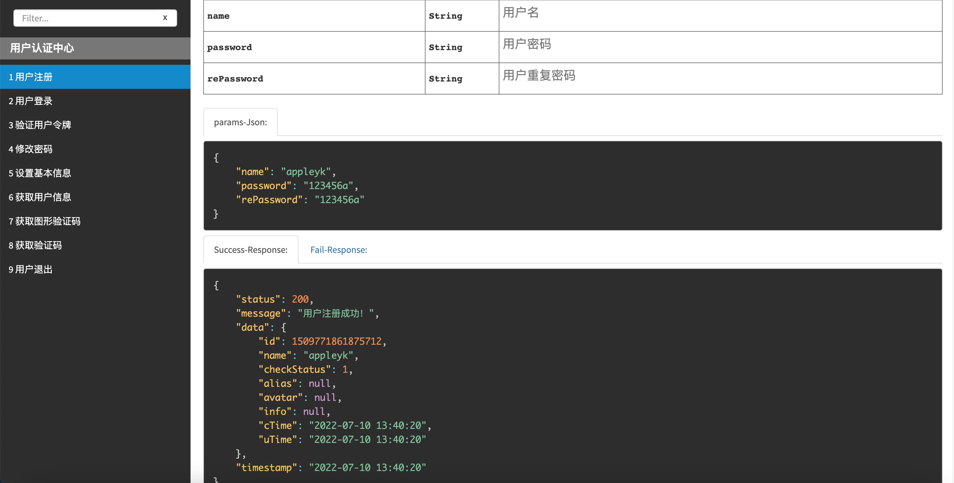
Task: Click the 用户重复密码 description cell
Action: [x=720, y=78]
